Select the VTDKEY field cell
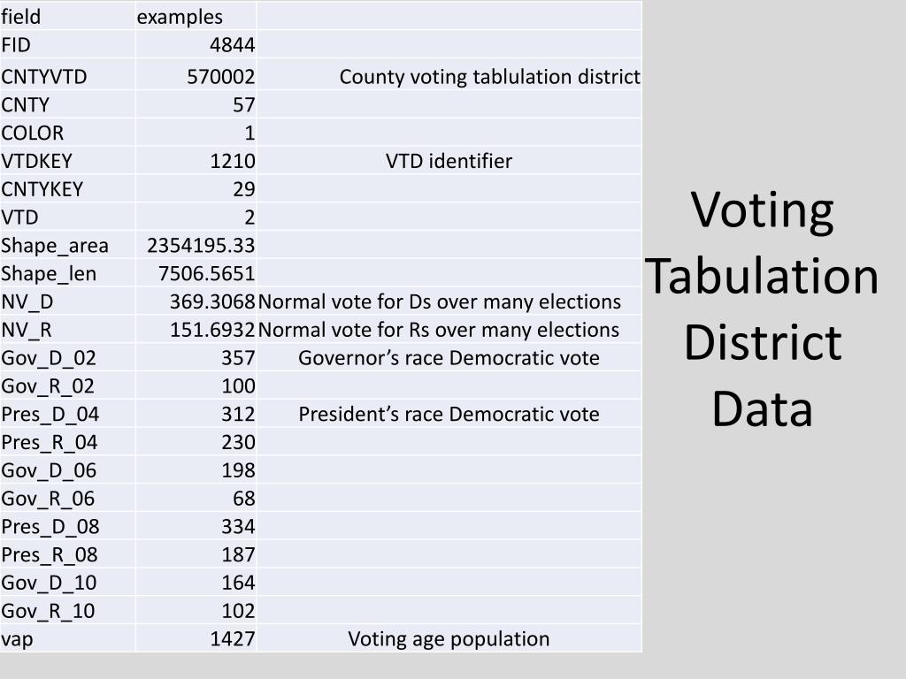This screenshot has height=679, width=906. [67, 161]
